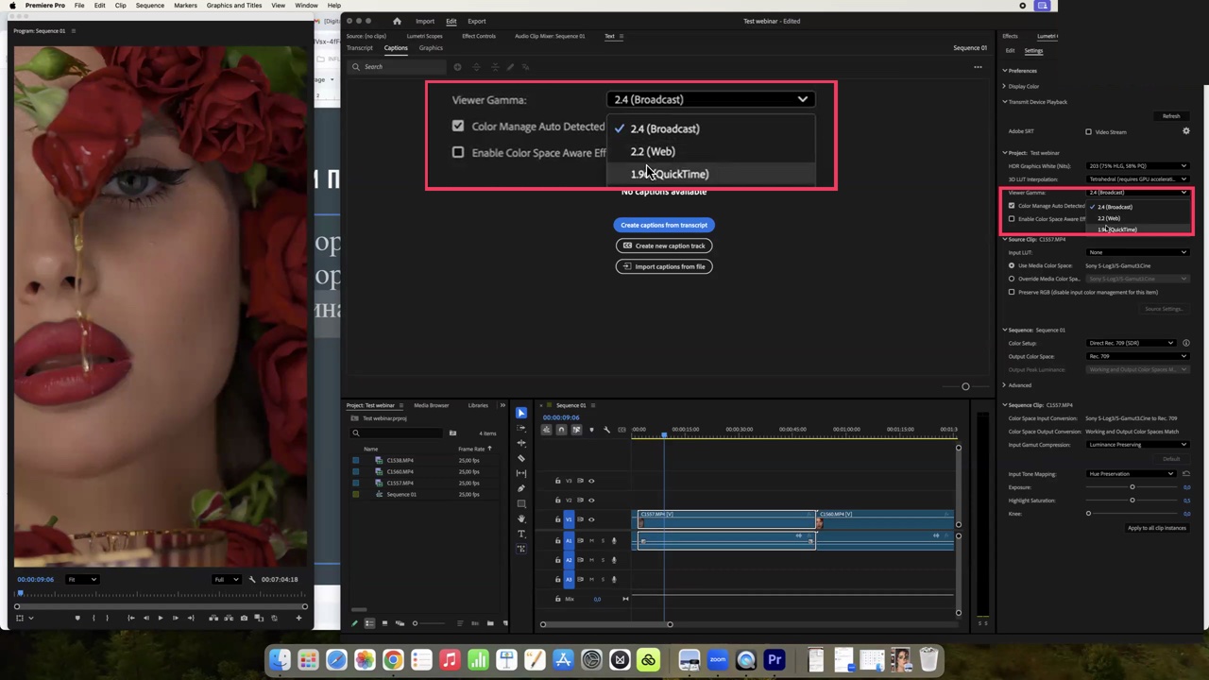The image size is (1209, 680).
Task: Choose 2.2 (Web) gamma in Lumetri dropdown list
Action: (1109, 218)
